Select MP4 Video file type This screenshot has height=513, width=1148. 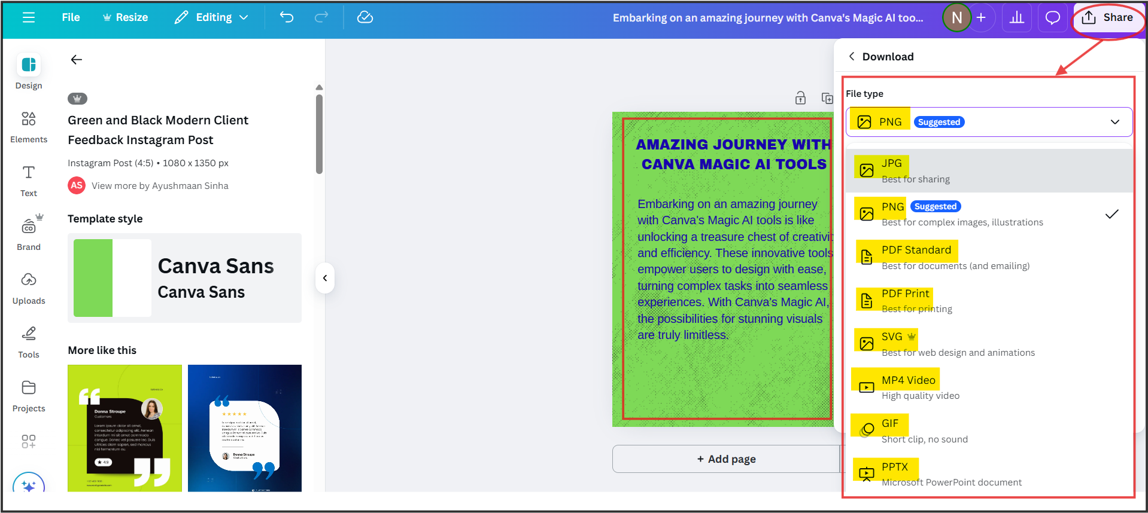pyautogui.click(x=989, y=387)
